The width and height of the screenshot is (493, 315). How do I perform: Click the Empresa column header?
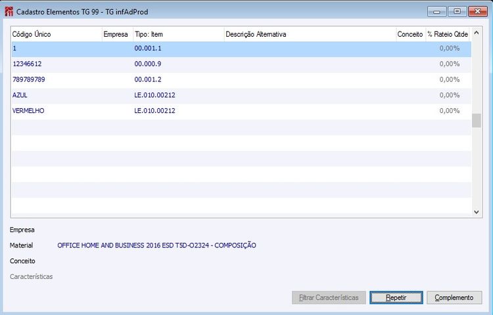pyautogui.click(x=118, y=34)
